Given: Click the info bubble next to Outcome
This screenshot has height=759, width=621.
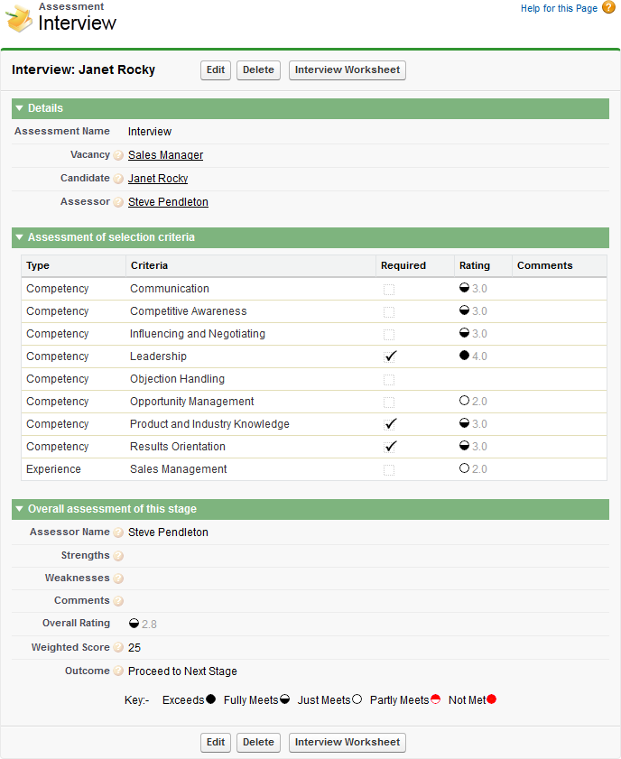Looking at the screenshot, I should click(118, 671).
